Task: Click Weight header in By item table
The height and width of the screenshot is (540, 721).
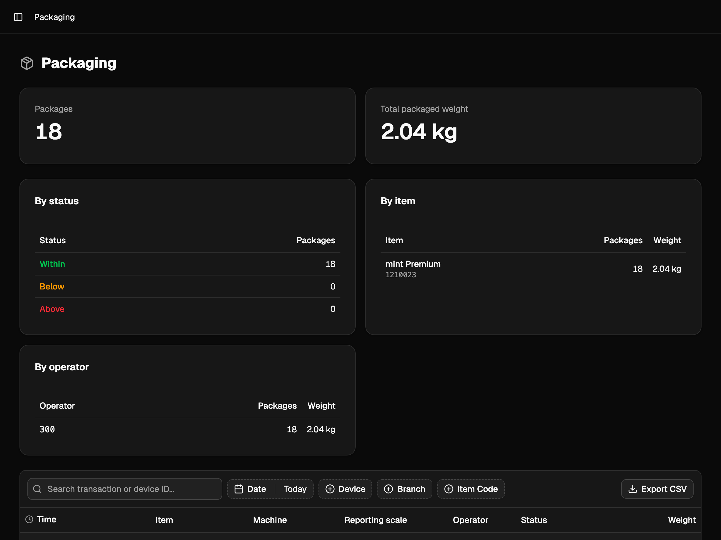Action: tap(667, 240)
